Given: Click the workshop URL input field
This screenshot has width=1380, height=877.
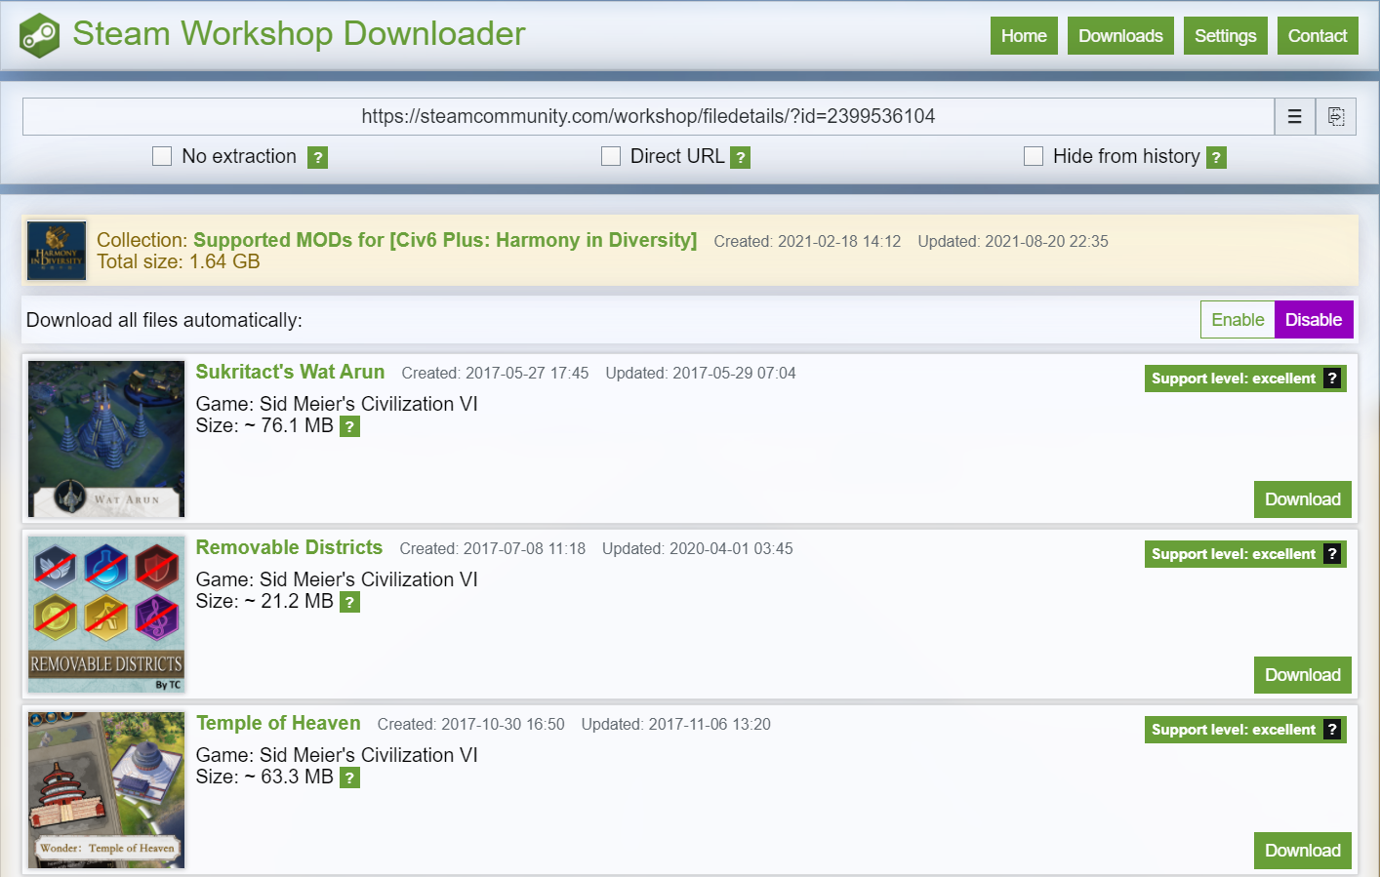Looking at the screenshot, I should pyautogui.click(x=648, y=117).
